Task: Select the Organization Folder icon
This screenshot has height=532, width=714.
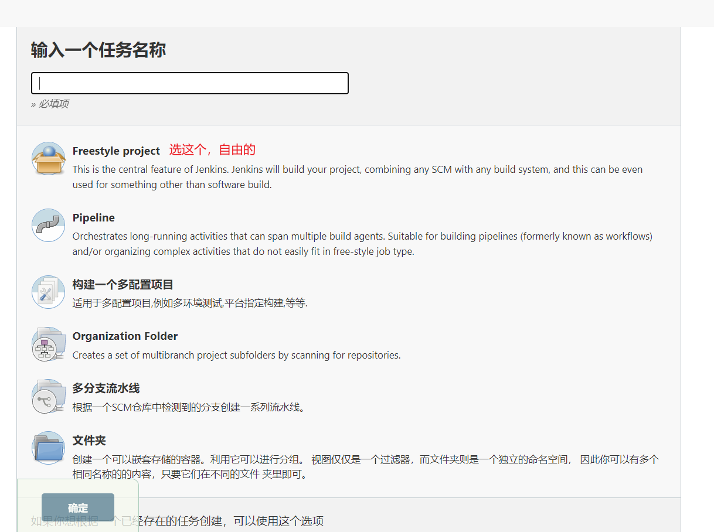Action: (x=48, y=344)
